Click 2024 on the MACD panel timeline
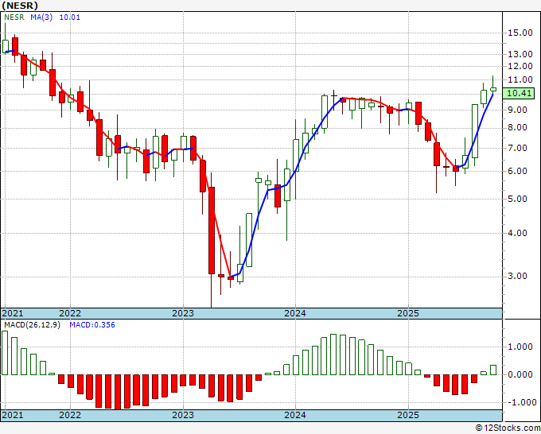The height and width of the screenshot is (434, 541). pyautogui.click(x=295, y=416)
